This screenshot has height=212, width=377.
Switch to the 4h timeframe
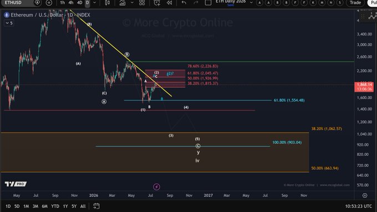coord(71,3)
